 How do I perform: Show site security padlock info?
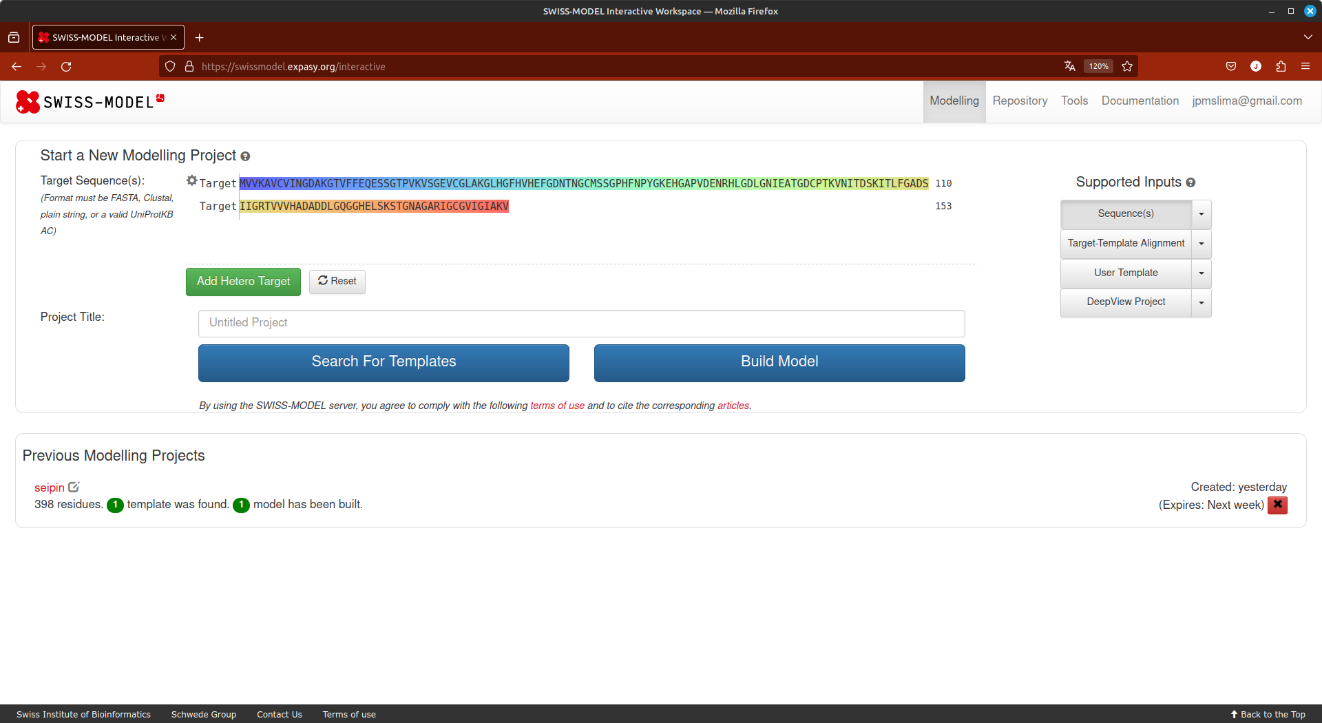pyautogui.click(x=189, y=66)
